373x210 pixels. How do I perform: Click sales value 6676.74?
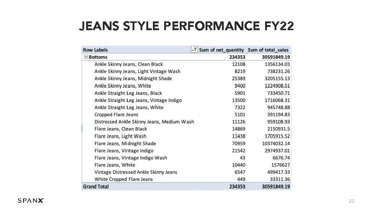(x=281, y=158)
